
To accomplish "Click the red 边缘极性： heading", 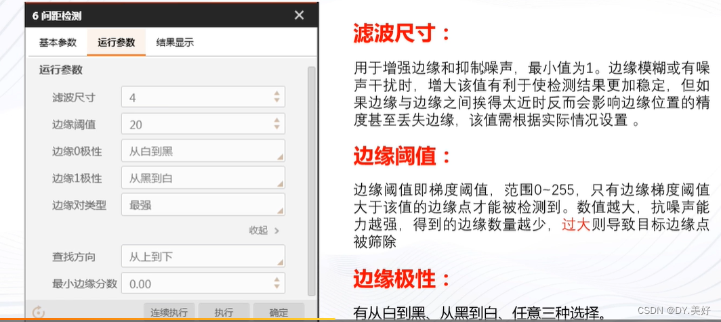I will point(401,279).
